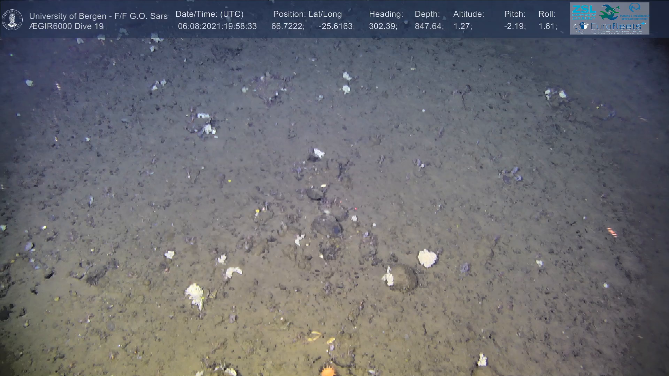
Task: Click the timestamp 06:08:2021:19:58:33
Action: (x=217, y=26)
